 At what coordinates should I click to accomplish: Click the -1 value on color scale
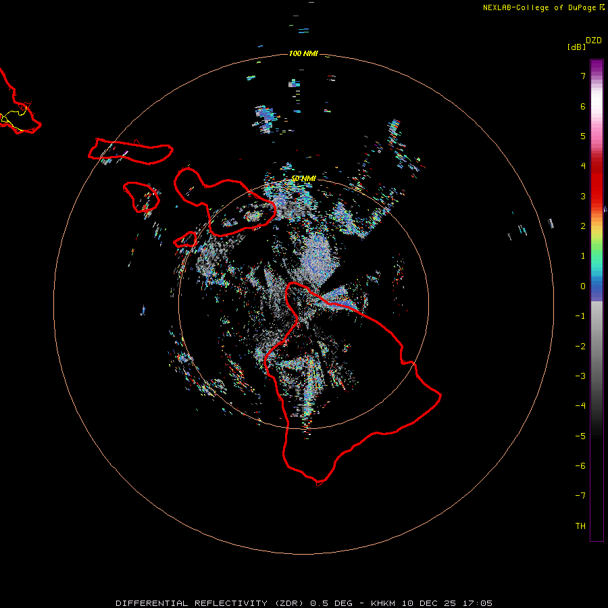pos(580,316)
